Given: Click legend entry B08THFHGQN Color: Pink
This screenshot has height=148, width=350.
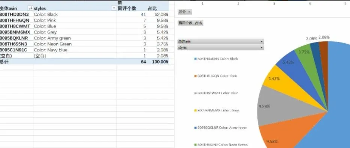Looking at the screenshot, I should [x=215, y=76].
